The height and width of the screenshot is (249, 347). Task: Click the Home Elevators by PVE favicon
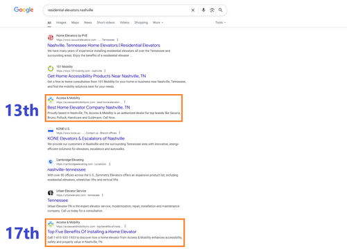tap(51, 37)
